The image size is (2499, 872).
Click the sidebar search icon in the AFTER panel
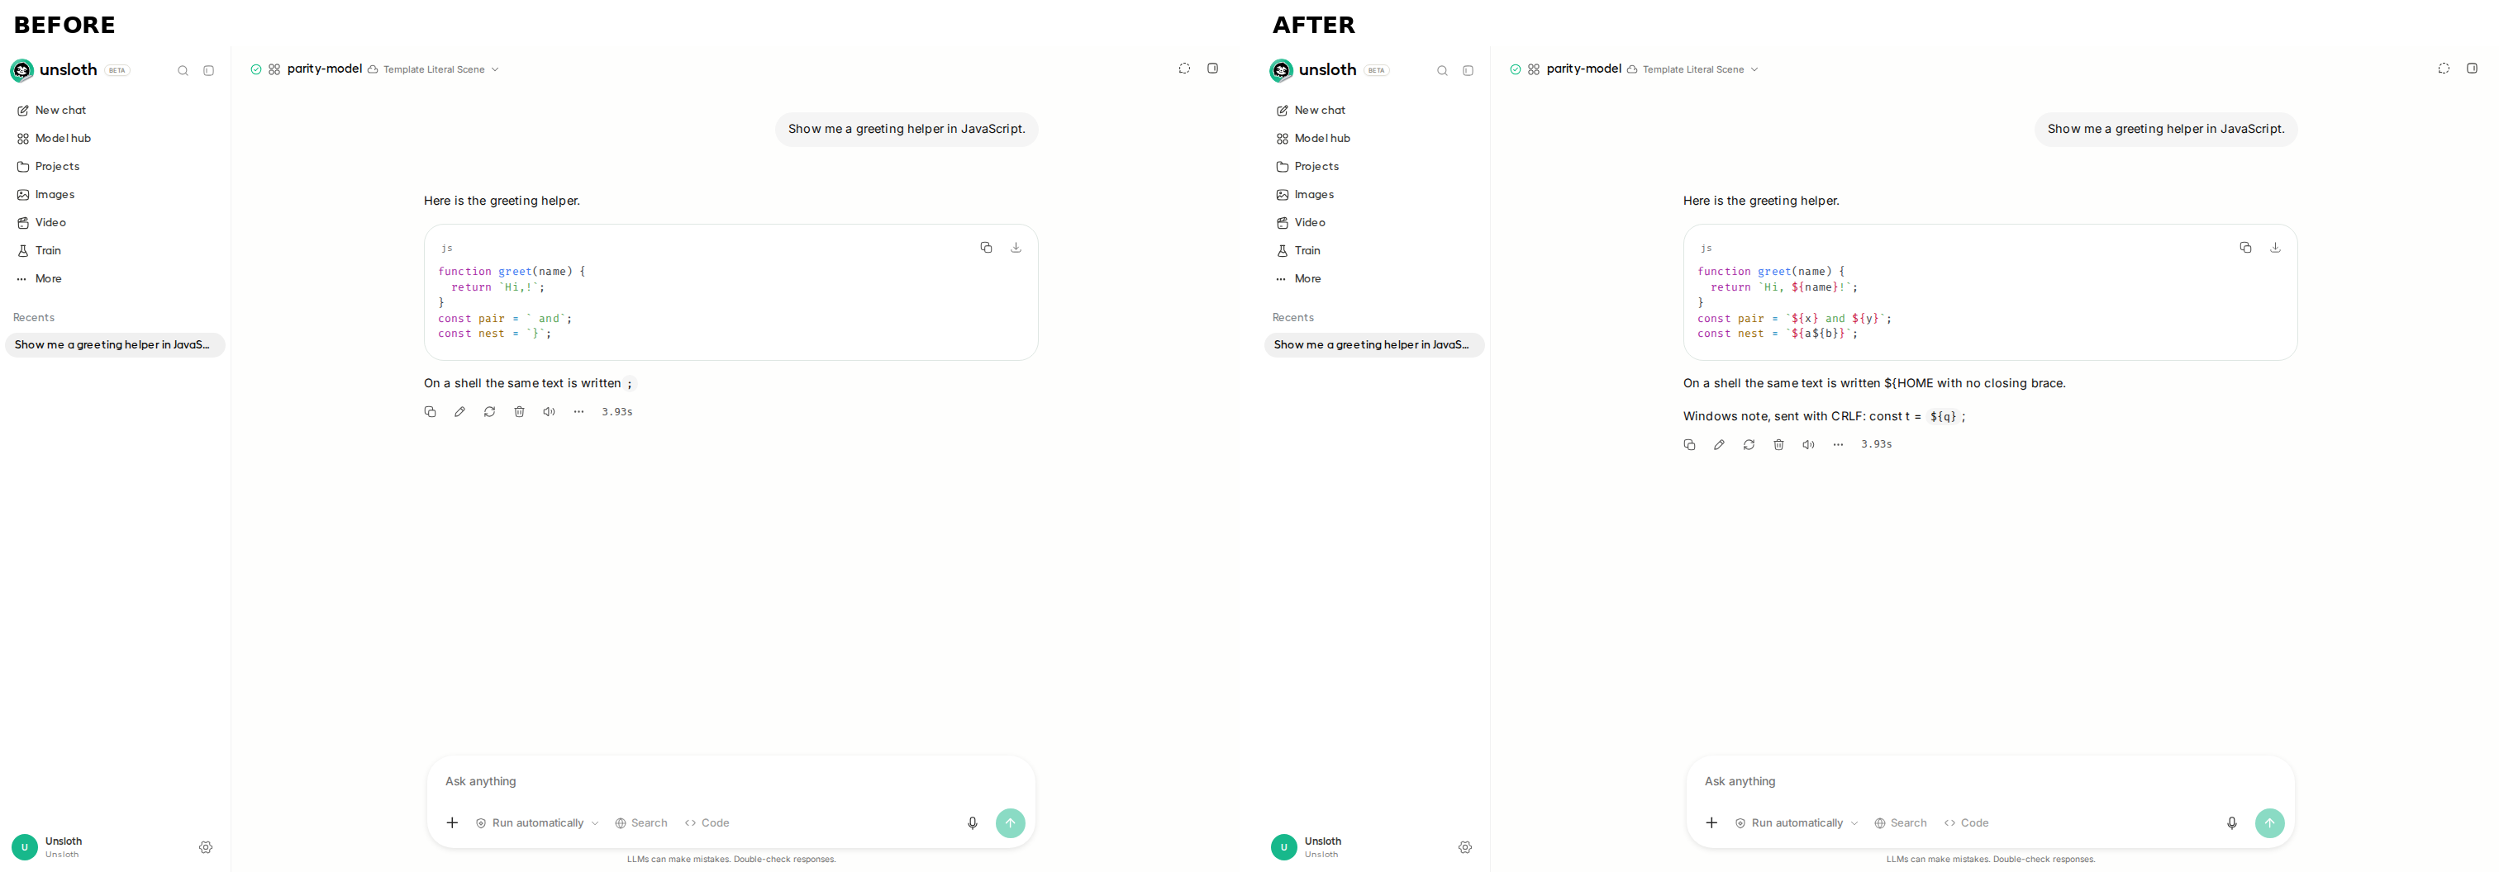click(x=1441, y=71)
